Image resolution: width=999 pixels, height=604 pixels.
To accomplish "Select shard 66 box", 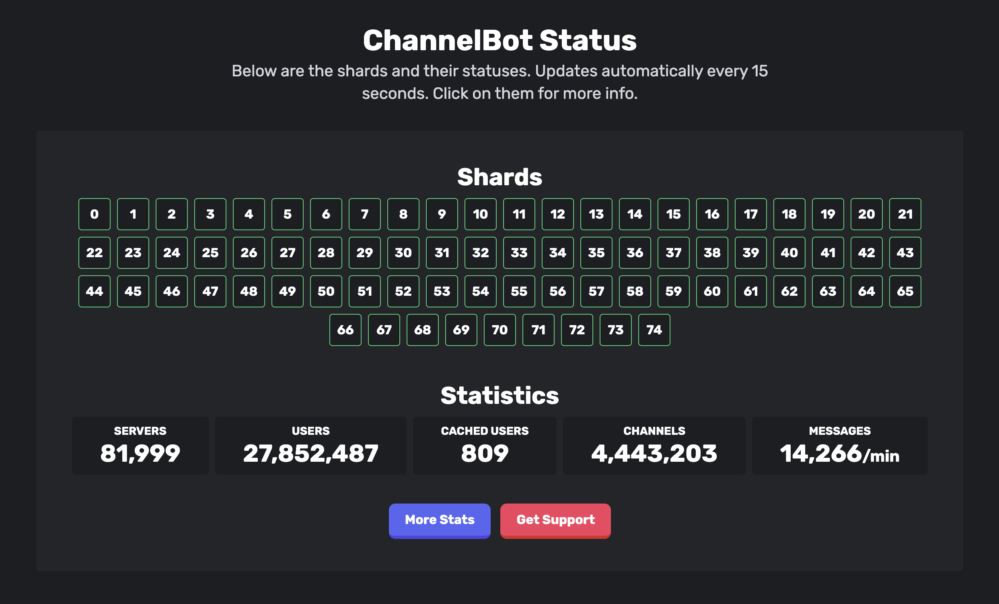I will pyautogui.click(x=345, y=330).
